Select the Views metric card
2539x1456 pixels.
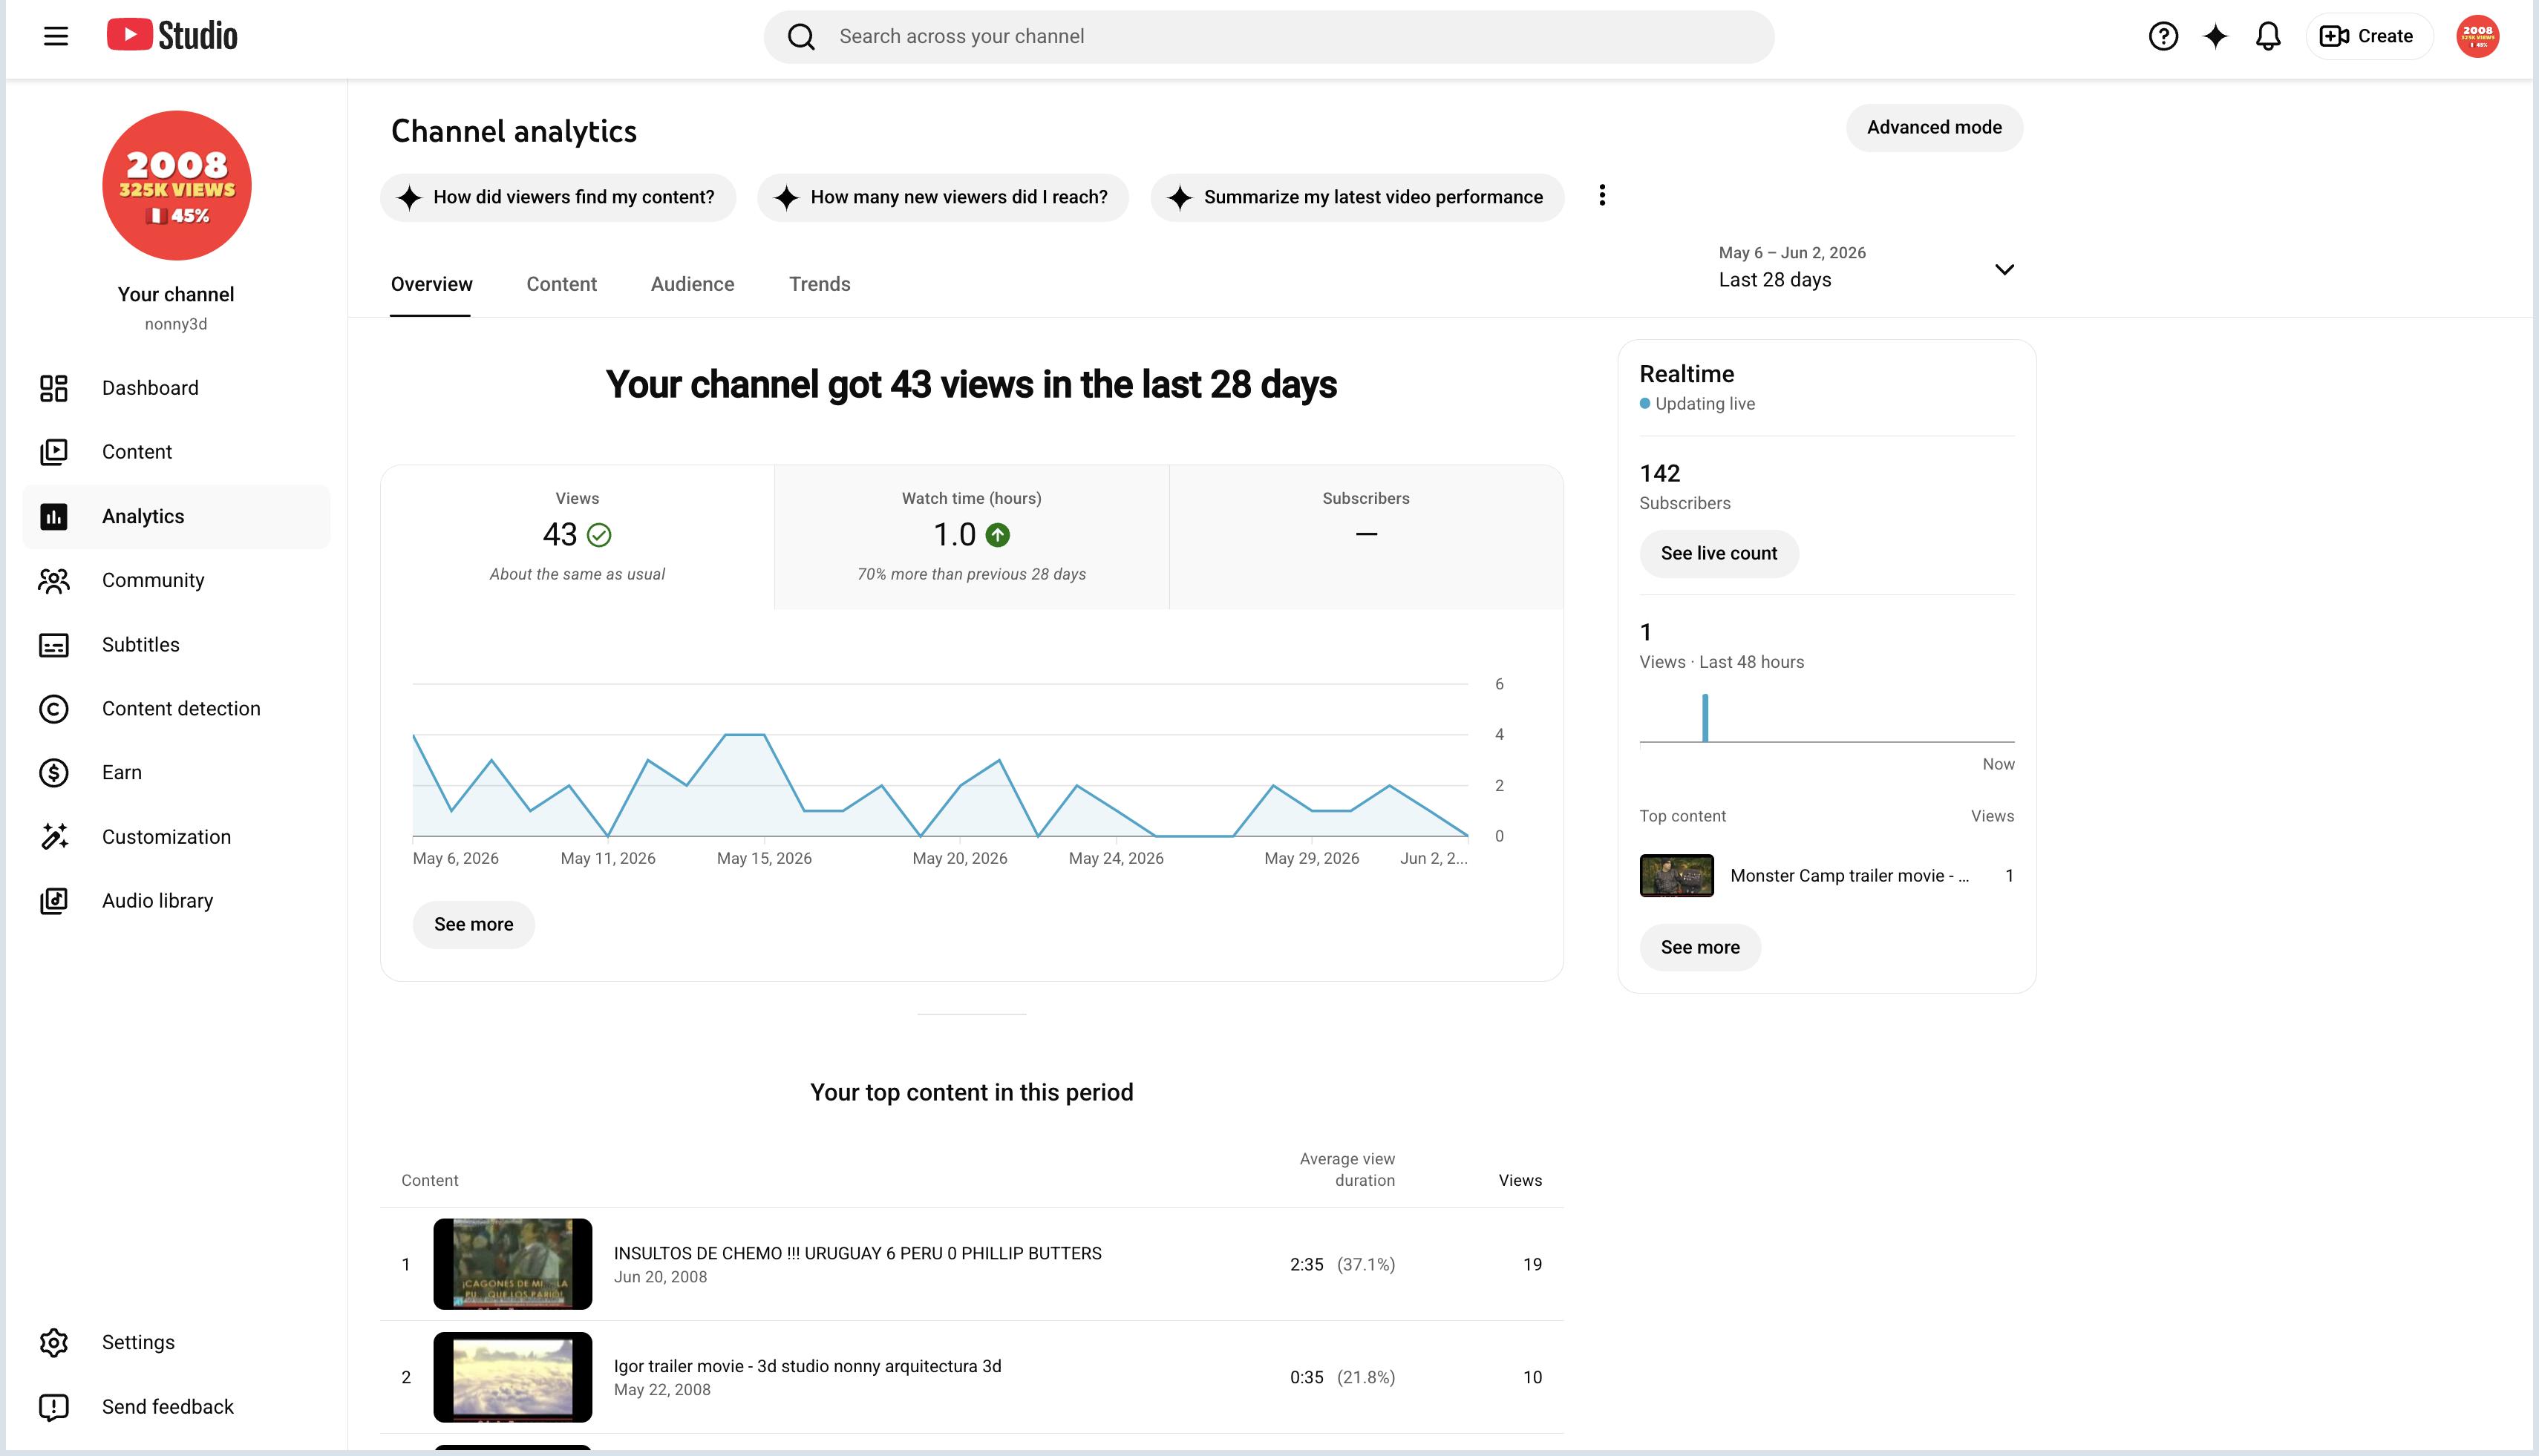pyautogui.click(x=578, y=537)
